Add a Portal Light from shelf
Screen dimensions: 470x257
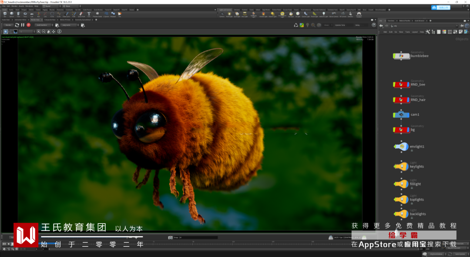click(x=315, y=14)
